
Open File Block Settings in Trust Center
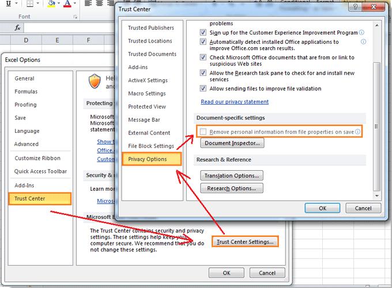click(x=151, y=146)
